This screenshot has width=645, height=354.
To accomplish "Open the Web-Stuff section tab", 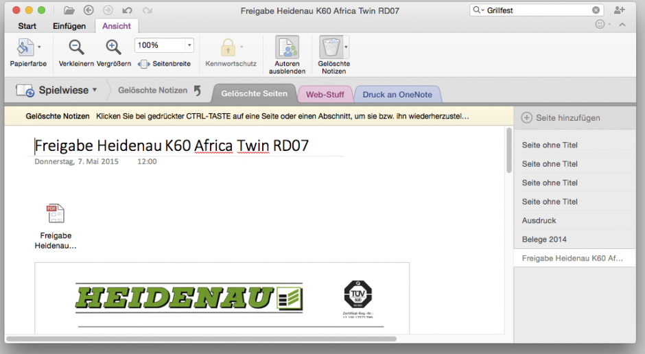I will [x=325, y=95].
